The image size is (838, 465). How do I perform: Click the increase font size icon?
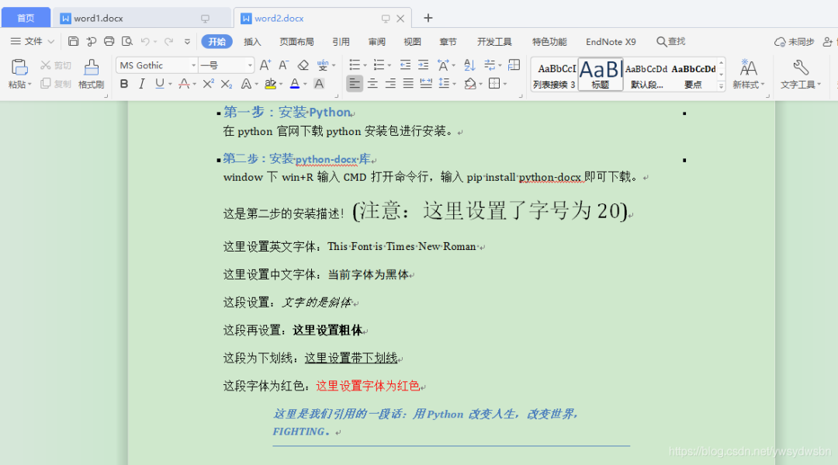(x=265, y=66)
